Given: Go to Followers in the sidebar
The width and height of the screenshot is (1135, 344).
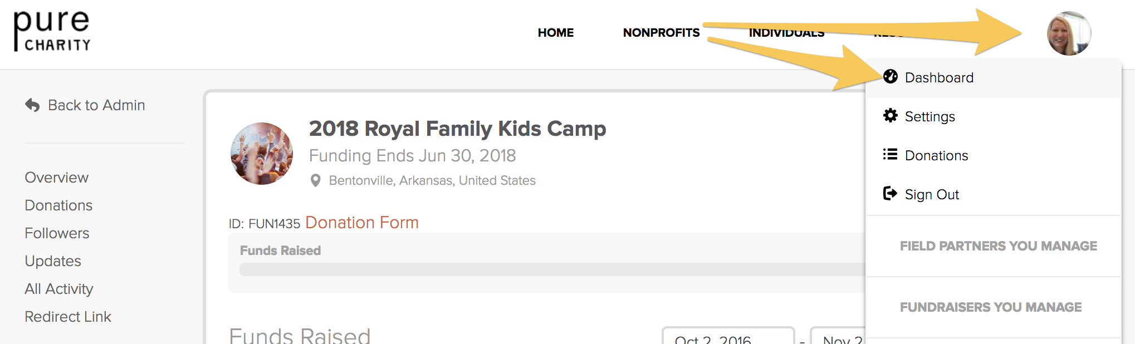Looking at the screenshot, I should [57, 233].
